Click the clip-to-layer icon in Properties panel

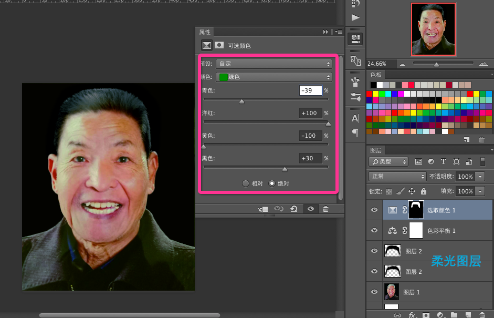pyautogui.click(x=263, y=209)
